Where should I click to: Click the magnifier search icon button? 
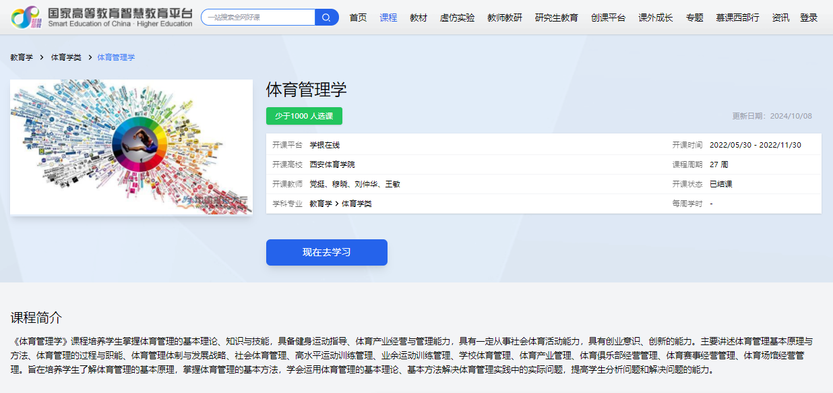[x=326, y=18]
